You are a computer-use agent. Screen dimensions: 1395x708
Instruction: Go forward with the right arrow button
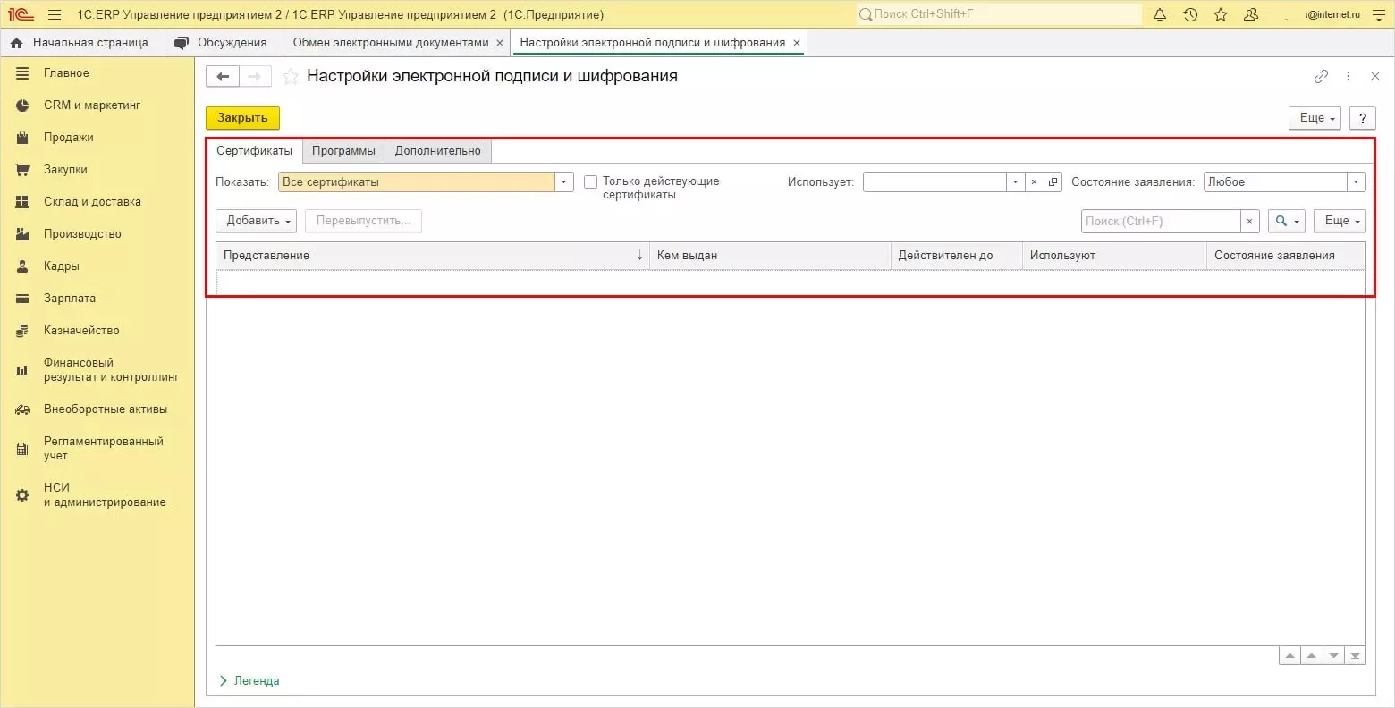click(255, 77)
